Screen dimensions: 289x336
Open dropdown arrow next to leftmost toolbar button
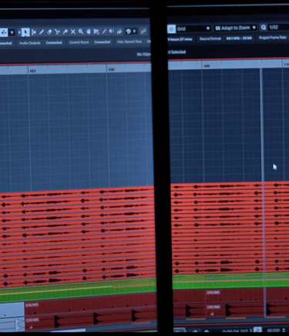pyautogui.click(x=12, y=32)
